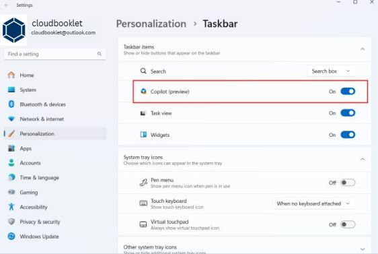The width and height of the screenshot is (378, 254).
Task: Click the Touch keyboard icon
Action: click(143, 203)
